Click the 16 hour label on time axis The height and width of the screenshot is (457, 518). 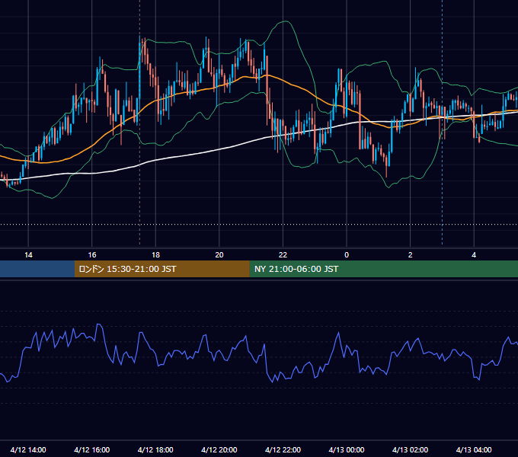coord(92,255)
